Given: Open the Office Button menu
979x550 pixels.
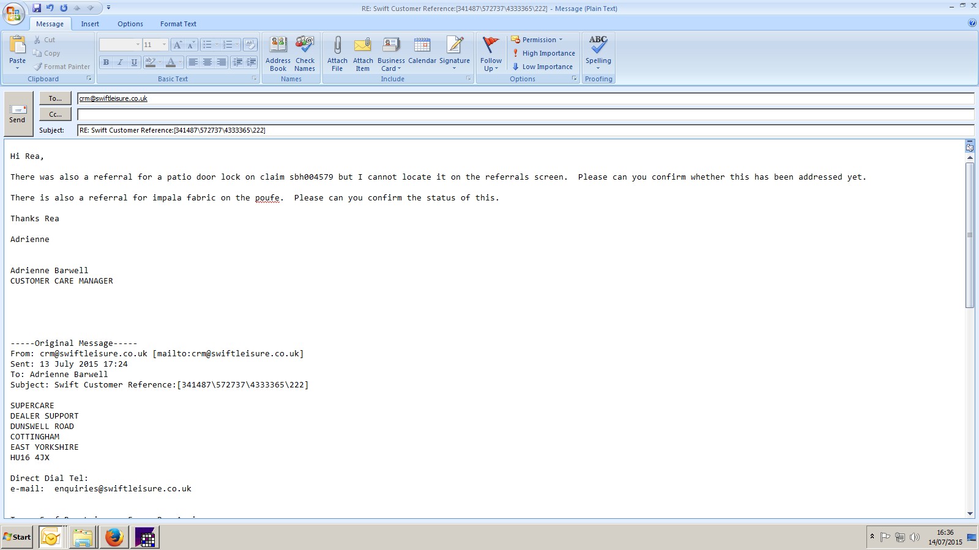Looking at the screenshot, I should tap(13, 13).
